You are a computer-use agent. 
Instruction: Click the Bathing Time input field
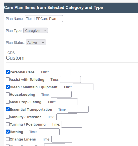point(49,132)
